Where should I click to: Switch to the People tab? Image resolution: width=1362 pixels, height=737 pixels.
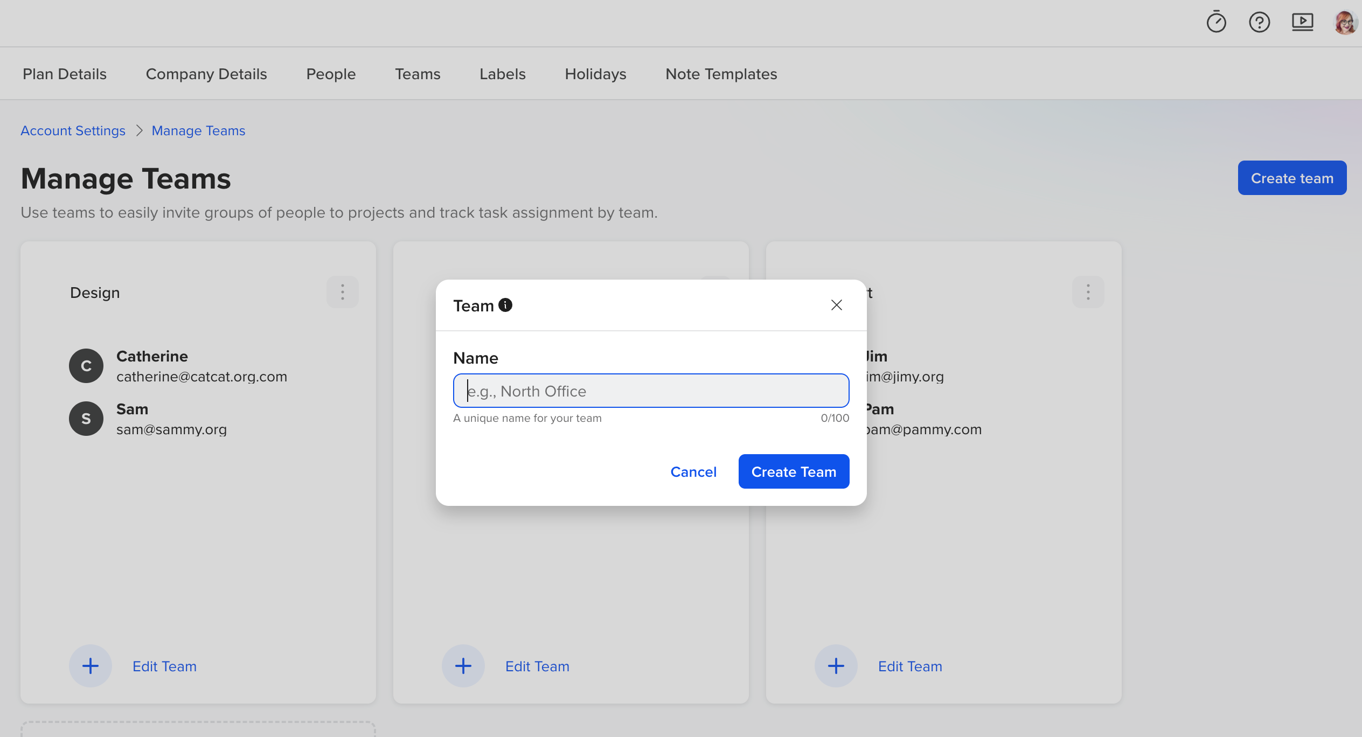[x=331, y=74]
